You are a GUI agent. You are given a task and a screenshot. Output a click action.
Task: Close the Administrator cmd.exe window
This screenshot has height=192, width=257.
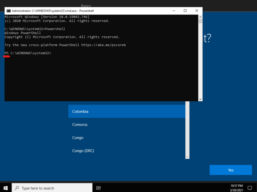coord(196,11)
